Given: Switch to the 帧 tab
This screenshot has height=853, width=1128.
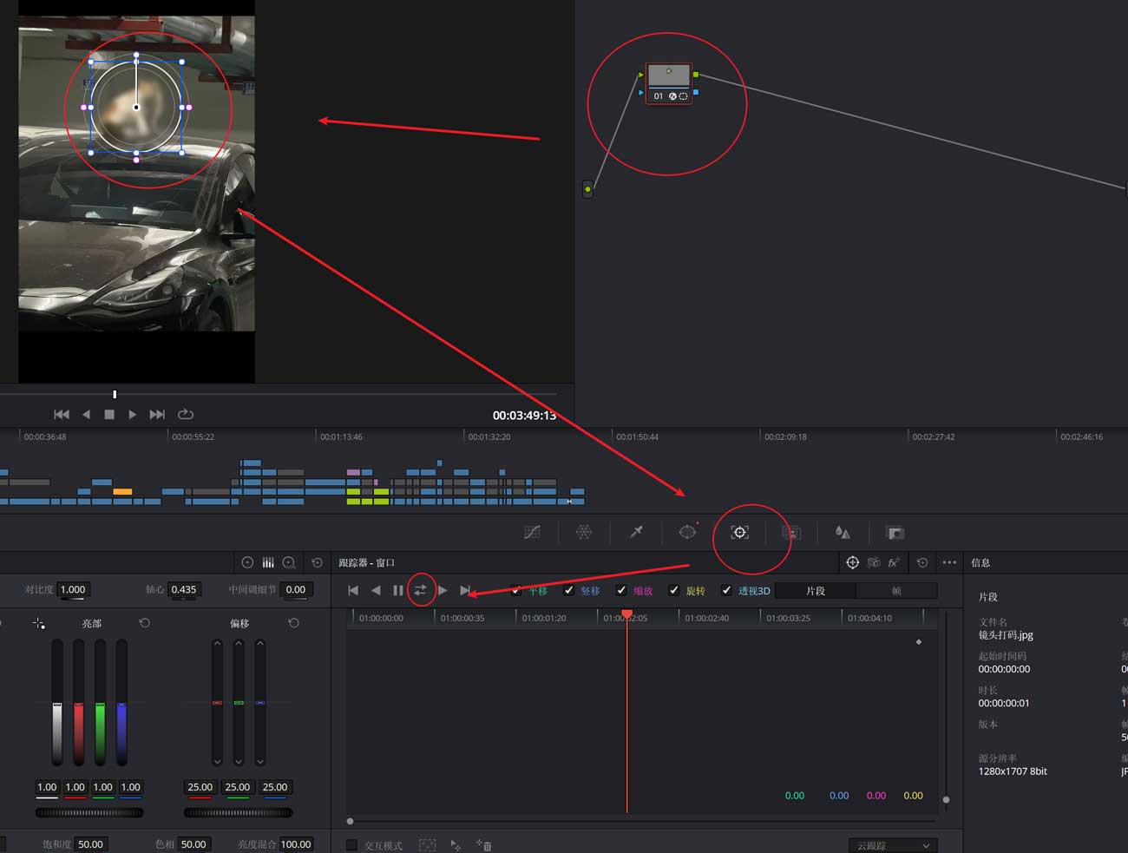Looking at the screenshot, I should coord(896,590).
